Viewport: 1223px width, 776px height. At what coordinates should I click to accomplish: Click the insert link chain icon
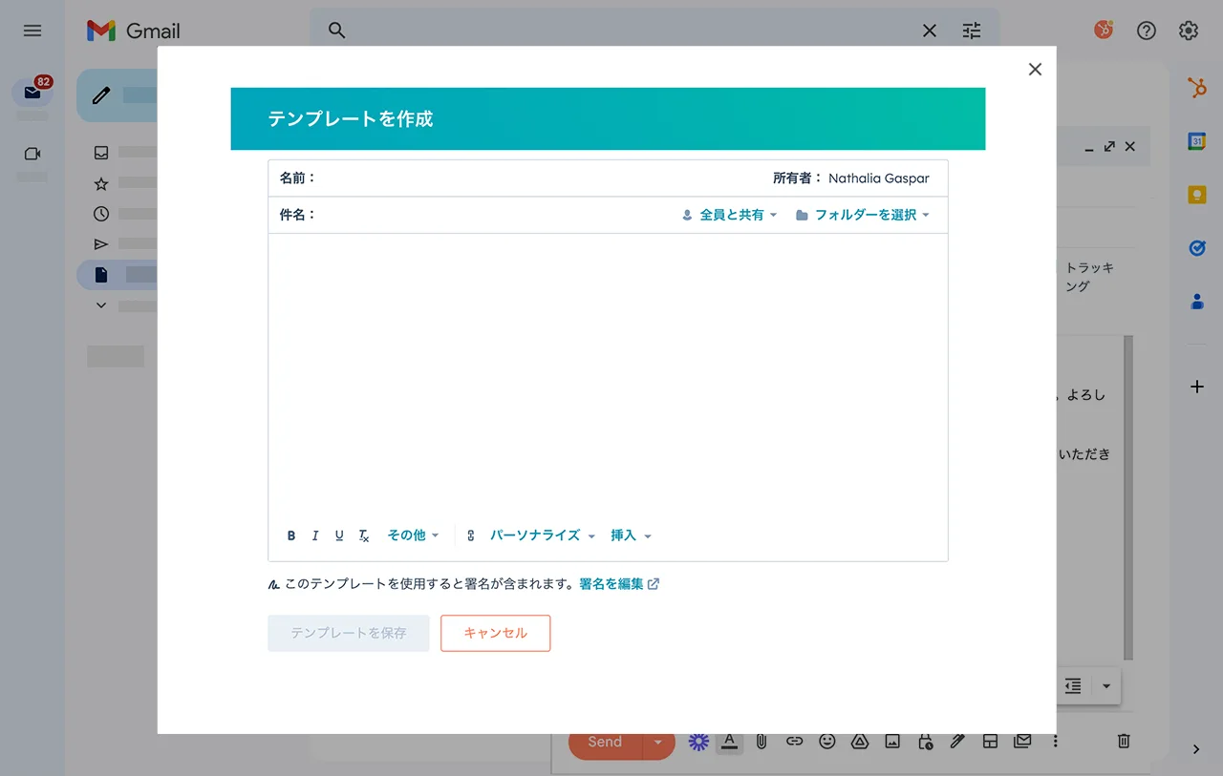click(470, 535)
